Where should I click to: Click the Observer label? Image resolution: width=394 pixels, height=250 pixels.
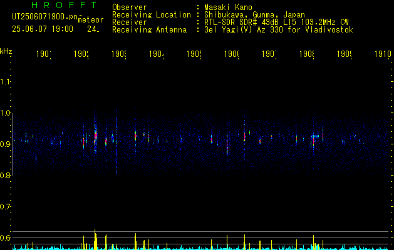130,7
